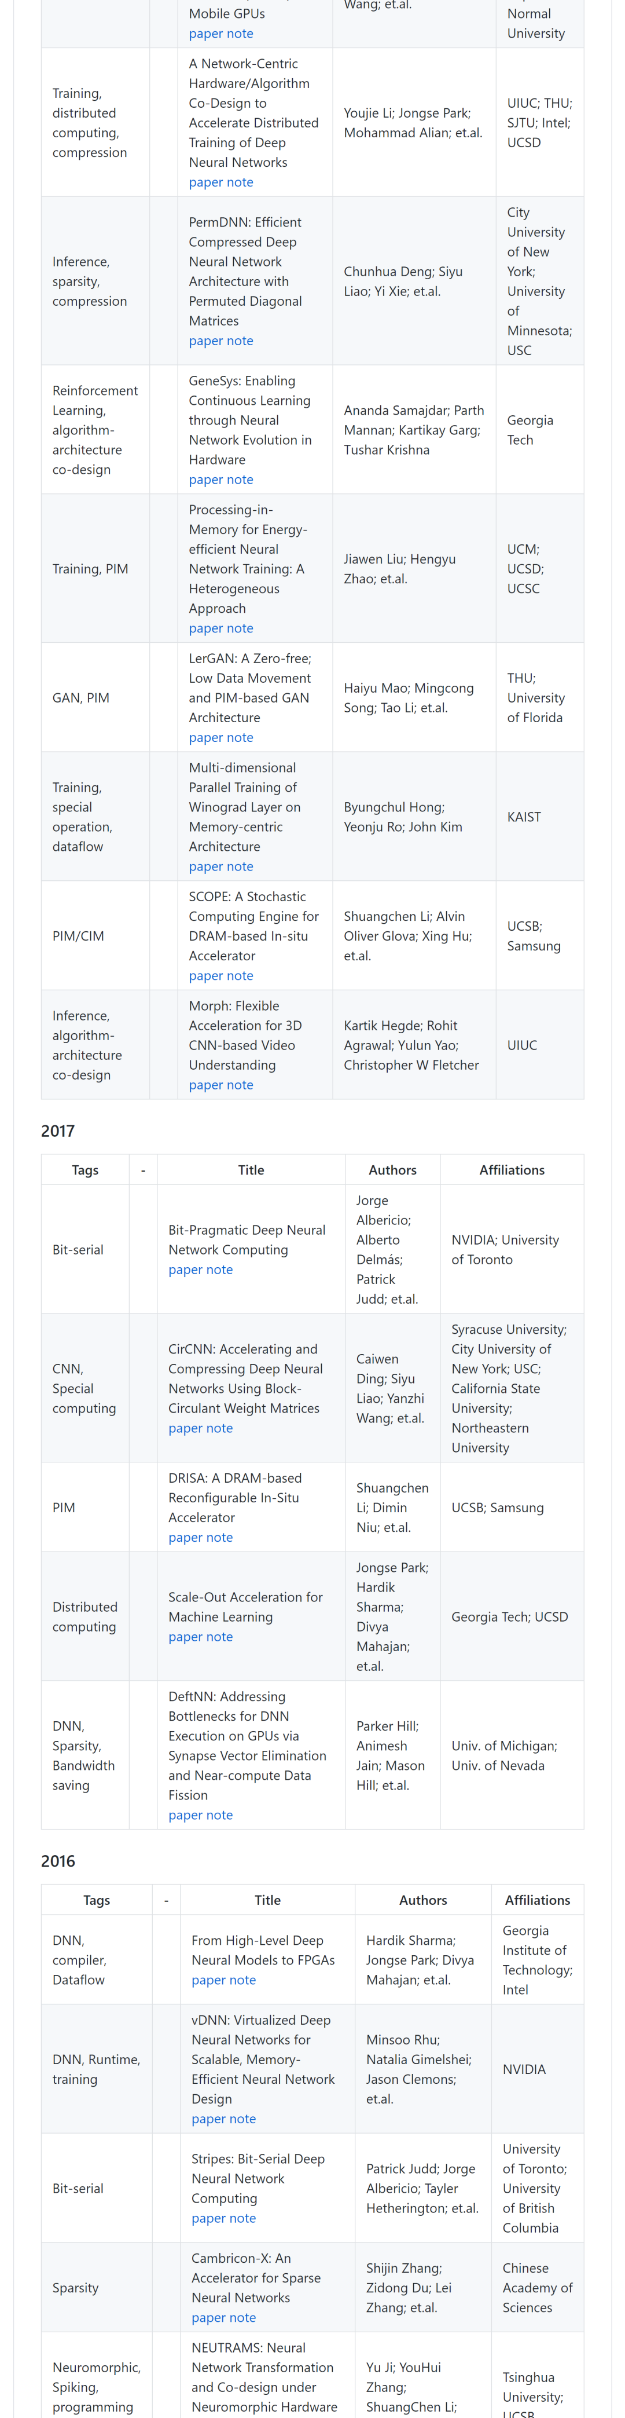The height and width of the screenshot is (2418, 625).
Task: Open the note link for CirCNN
Action: [219, 1428]
